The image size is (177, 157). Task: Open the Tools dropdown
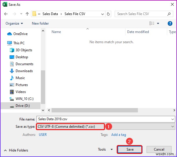(x=105, y=149)
